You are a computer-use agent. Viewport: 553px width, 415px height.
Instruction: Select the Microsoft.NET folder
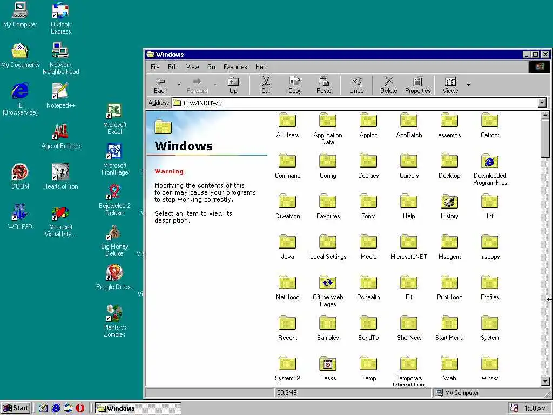(409, 247)
